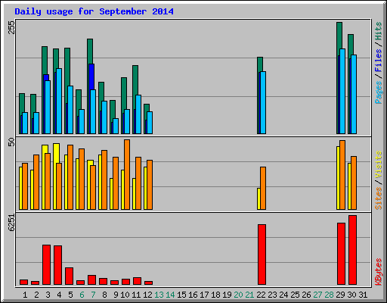
Task: Click day 31 on the x-axis
Action: [363, 295]
